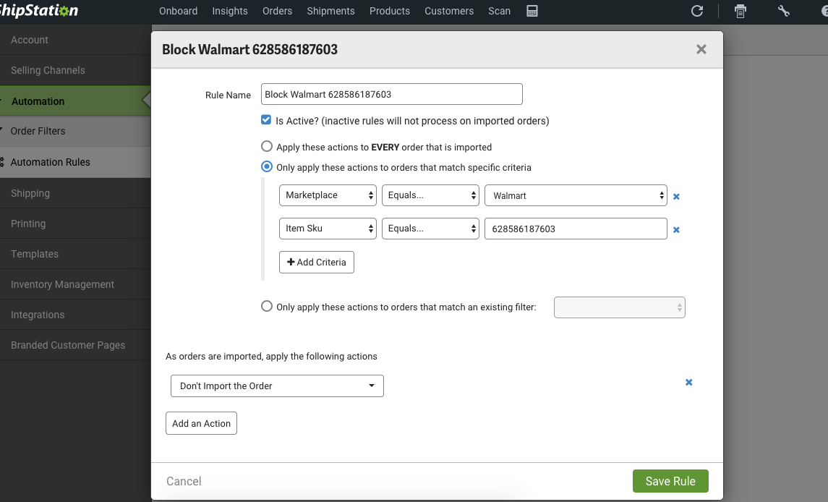Open Templates in the sidebar

75,254
